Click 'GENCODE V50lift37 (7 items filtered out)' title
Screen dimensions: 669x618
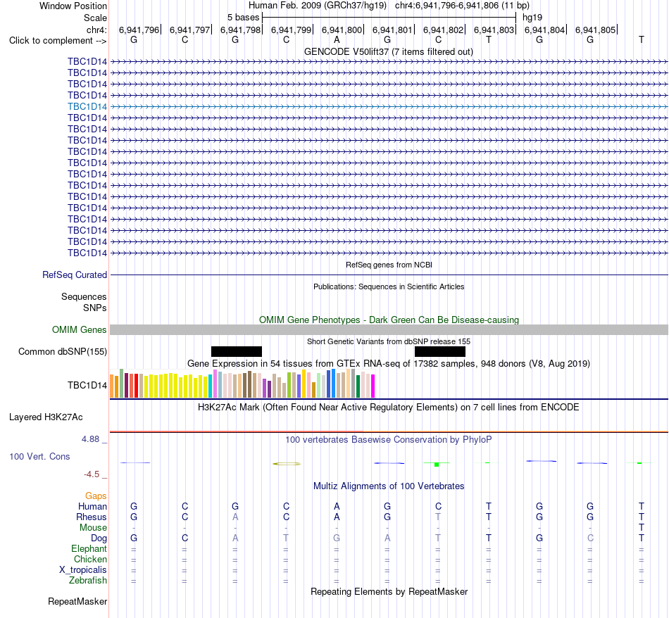389,52
